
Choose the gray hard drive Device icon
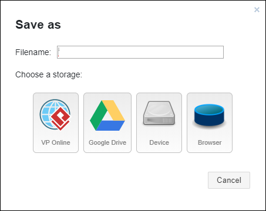pos(159,113)
